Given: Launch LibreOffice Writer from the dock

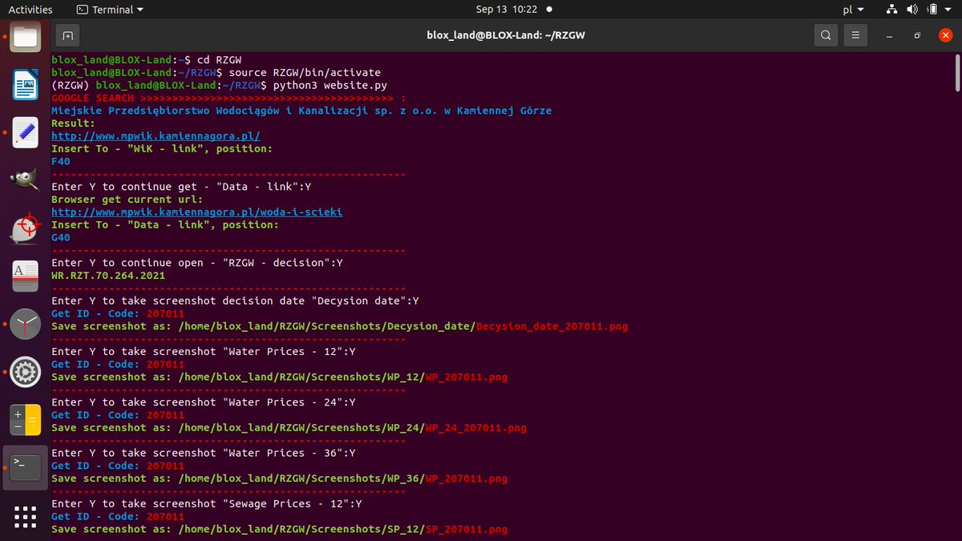Looking at the screenshot, I should pyautogui.click(x=24, y=84).
